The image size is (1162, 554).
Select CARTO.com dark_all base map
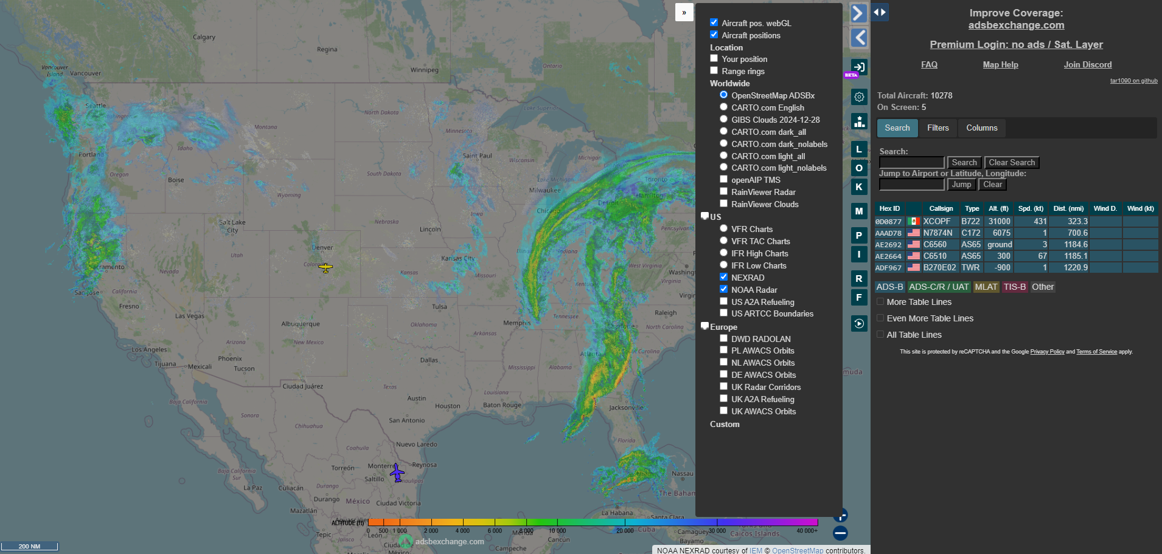click(723, 131)
